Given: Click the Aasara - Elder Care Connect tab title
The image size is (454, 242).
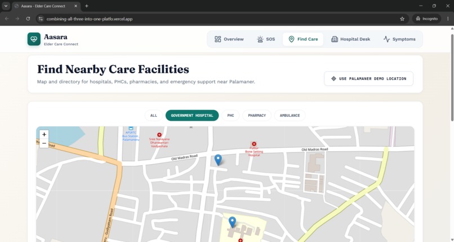Looking at the screenshot, I should click(x=43, y=6).
